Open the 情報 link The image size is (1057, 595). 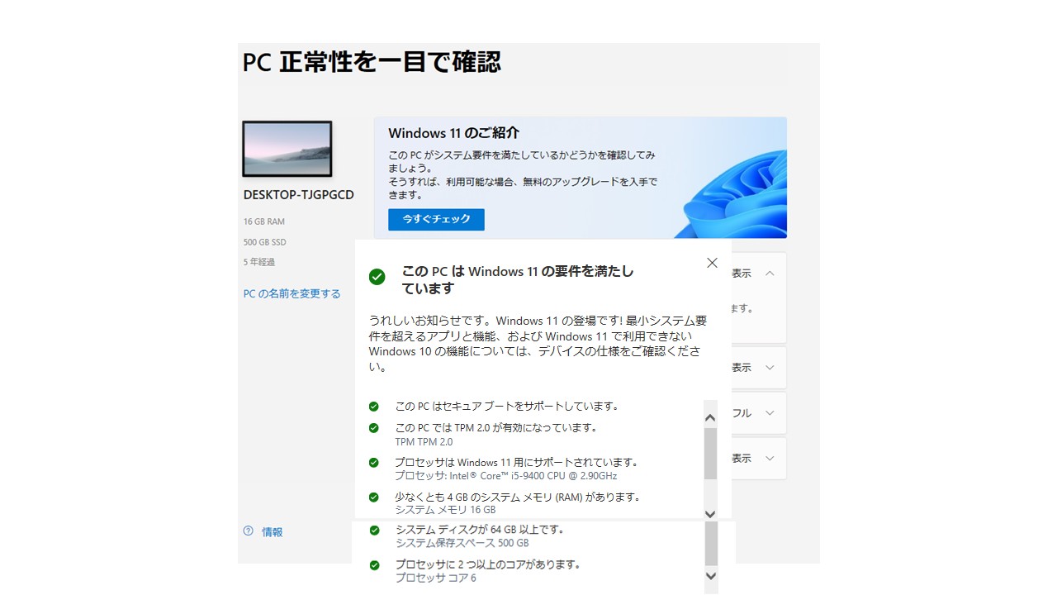coord(273,532)
